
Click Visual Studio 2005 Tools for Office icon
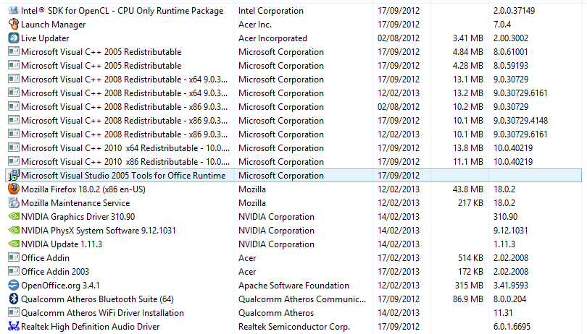14,175
